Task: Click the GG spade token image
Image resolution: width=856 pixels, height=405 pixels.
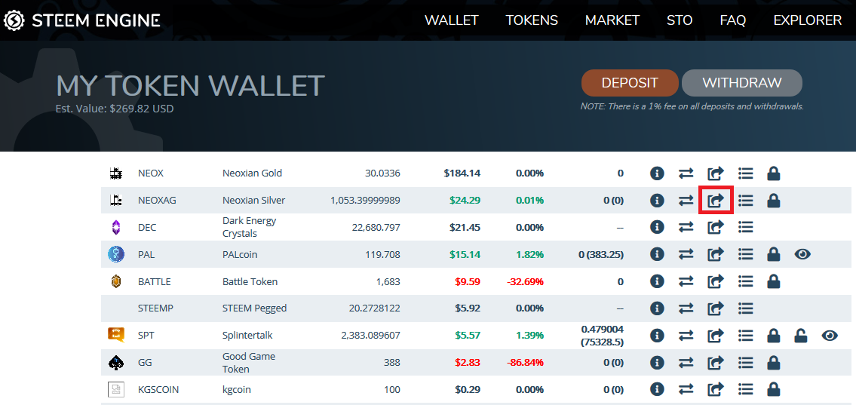Action: [115, 363]
